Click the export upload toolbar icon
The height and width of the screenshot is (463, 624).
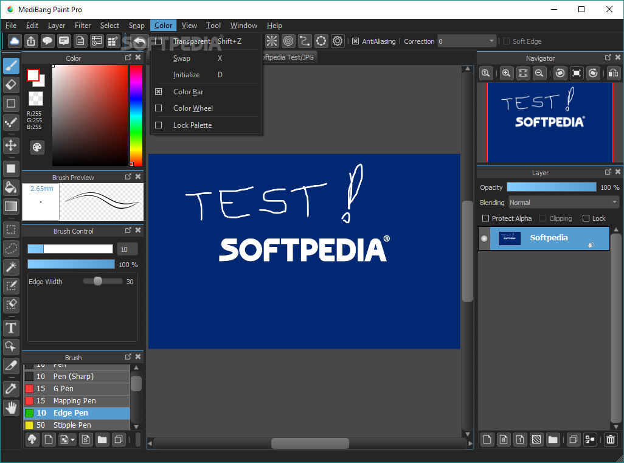tap(31, 41)
